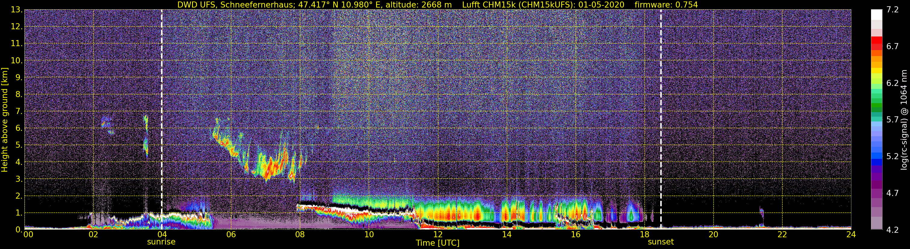Image resolution: width=910 pixels, height=249 pixels.
Task: Click the 5.2 value on the colorbar
Action: 892,156
